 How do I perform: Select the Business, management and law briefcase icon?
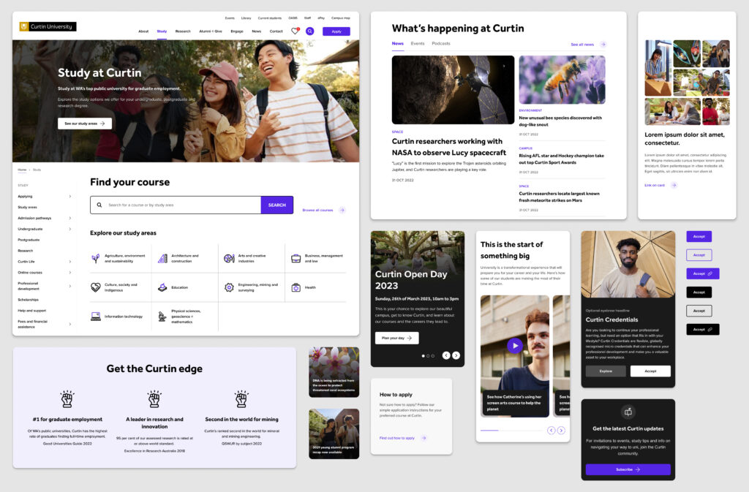point(296,258)
